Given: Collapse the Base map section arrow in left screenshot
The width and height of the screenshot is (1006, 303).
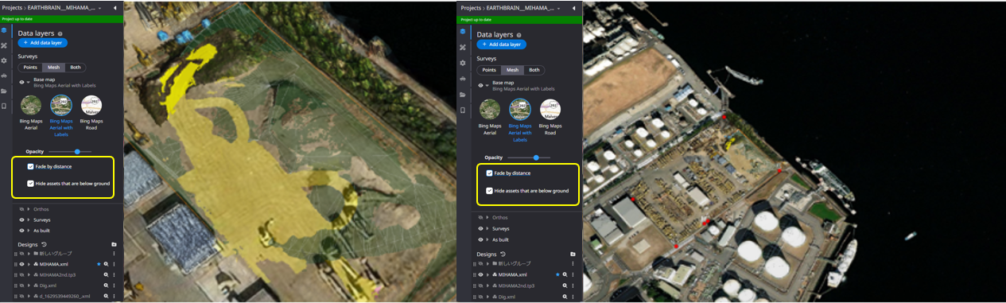Looking at the screenshot, I should 29,82.
